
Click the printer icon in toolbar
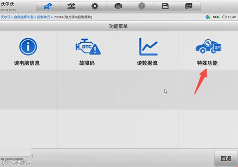pyautogui.click(x=118, y=6)
